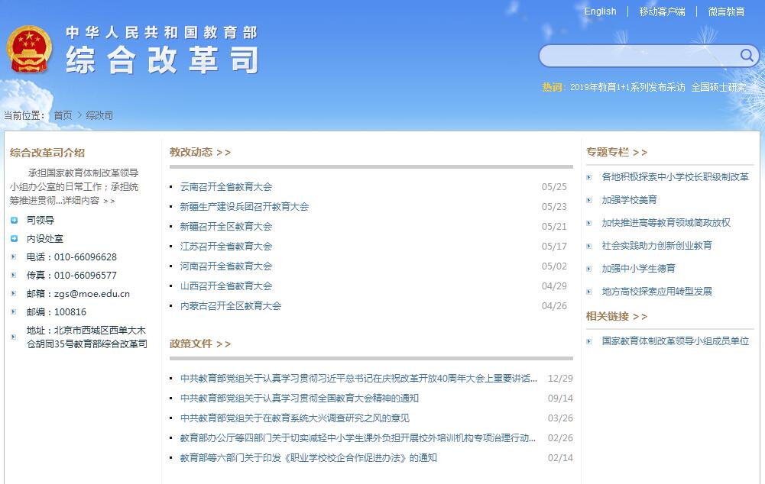Expand the 专题专栏 >> section
765x484 pixels.
[x=617, y=152]
